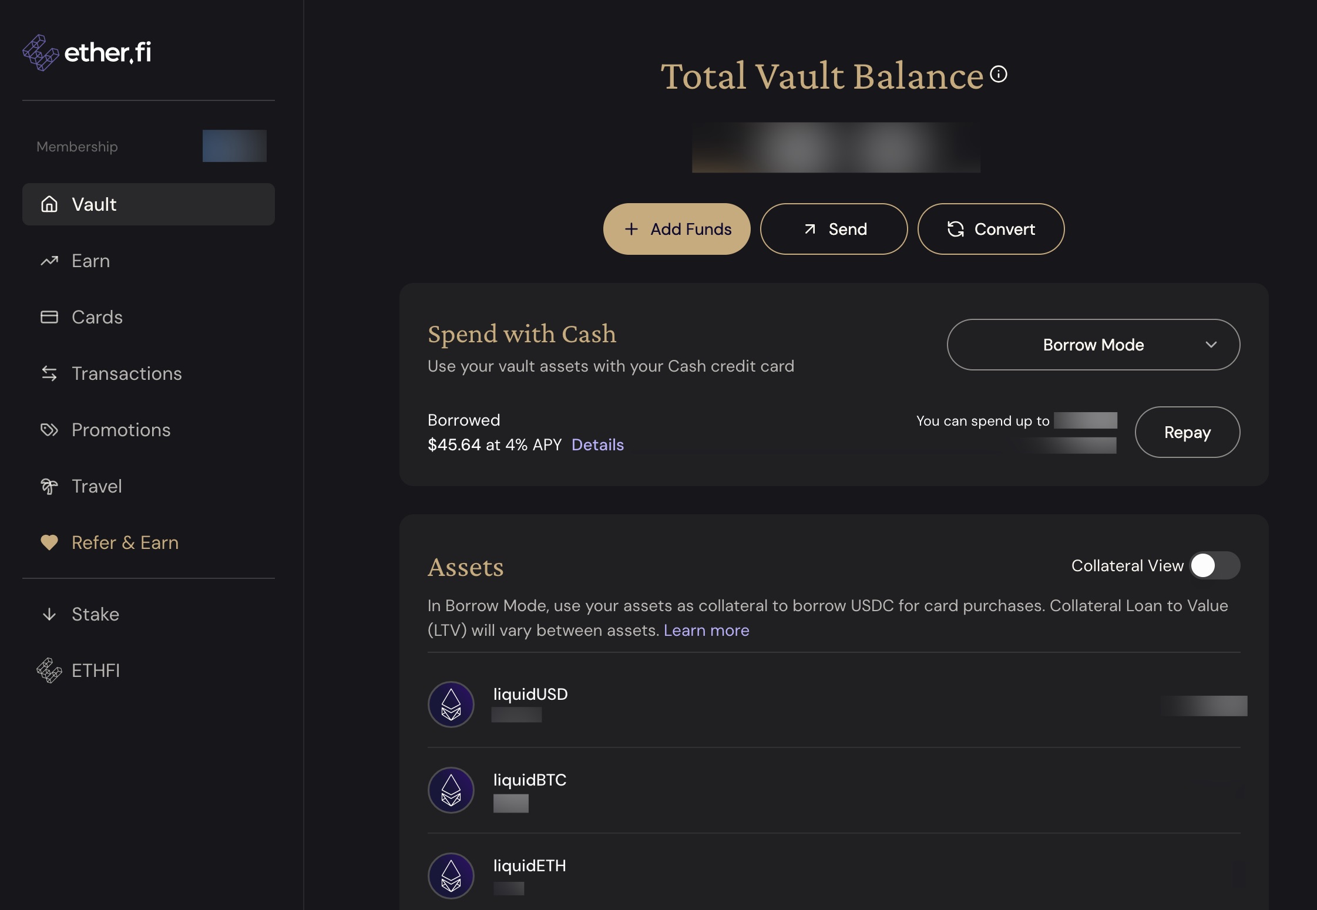Click the Repay button
Screen dimensions: 1317x910
[x=1187, y=432]
